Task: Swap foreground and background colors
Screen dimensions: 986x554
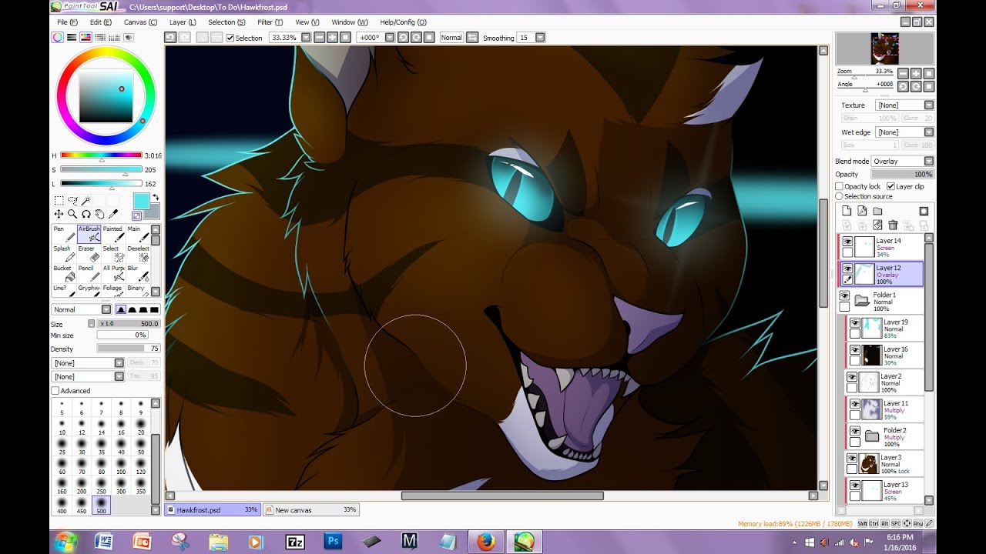Action: pyautogui.click(x=155, y=198)
